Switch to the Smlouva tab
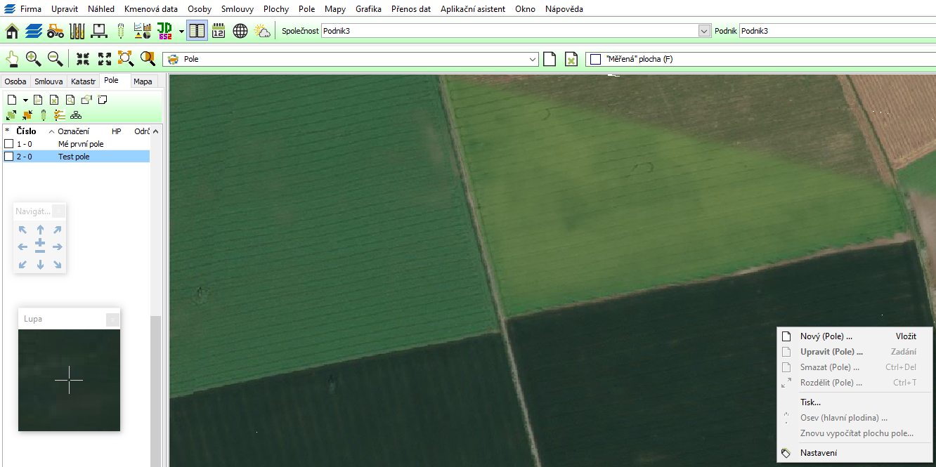Image resolution: width=936 pixels, height=467 pixels. 48,81
